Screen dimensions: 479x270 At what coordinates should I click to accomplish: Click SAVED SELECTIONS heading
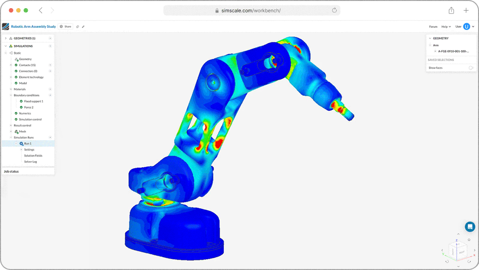coord(441,60)
